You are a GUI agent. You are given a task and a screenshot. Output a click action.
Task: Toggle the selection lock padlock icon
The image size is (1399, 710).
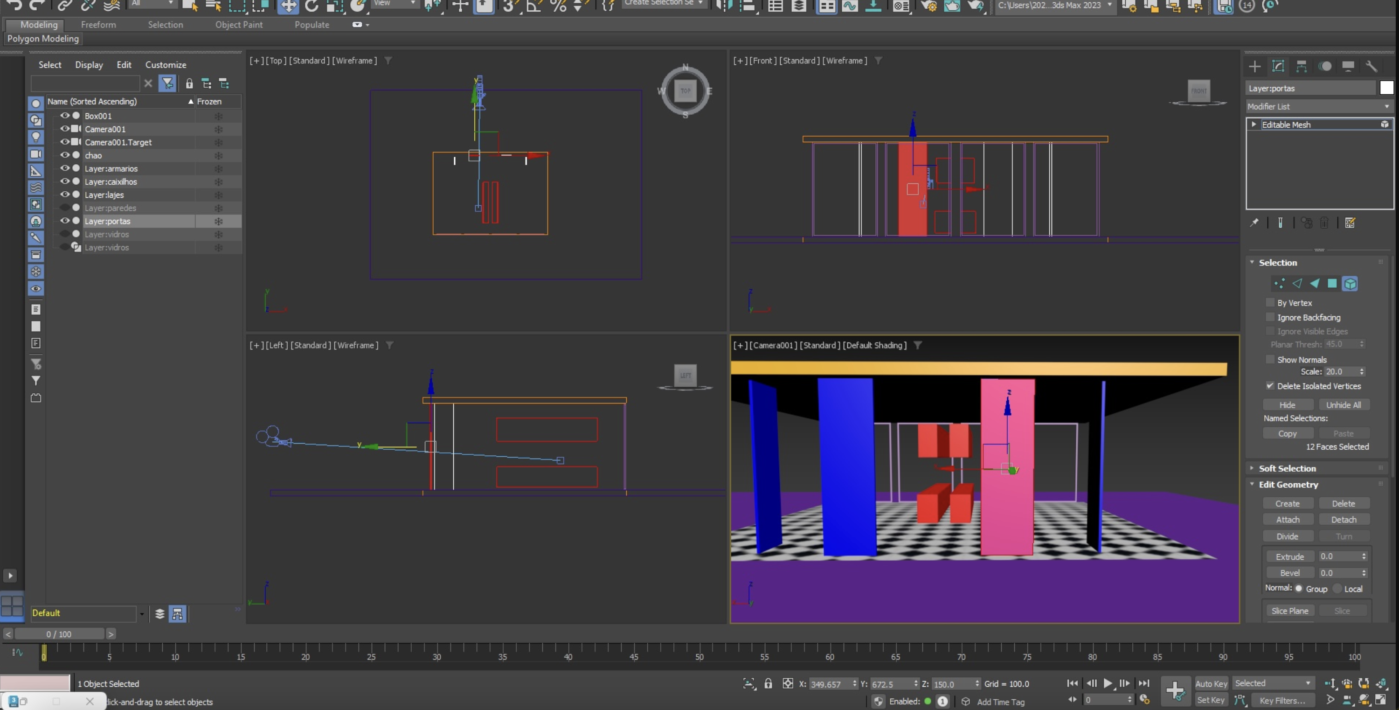[768, 683]
